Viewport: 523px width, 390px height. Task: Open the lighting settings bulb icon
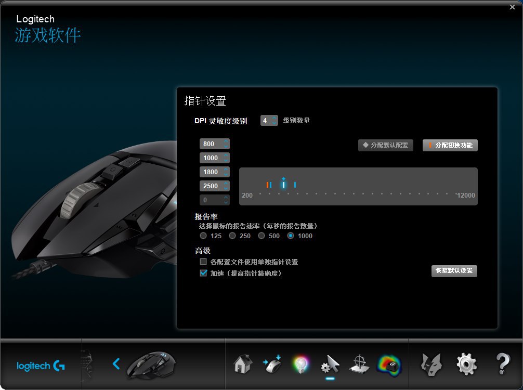point(301,364)
